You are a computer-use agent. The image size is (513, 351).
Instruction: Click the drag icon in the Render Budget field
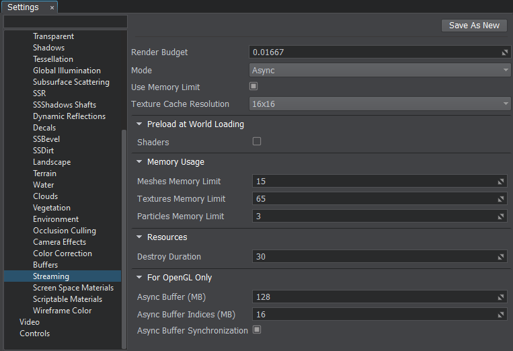[505, 52]
